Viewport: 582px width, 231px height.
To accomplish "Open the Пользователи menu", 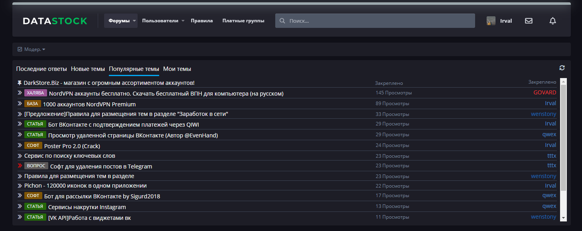I will click(160, 21).
